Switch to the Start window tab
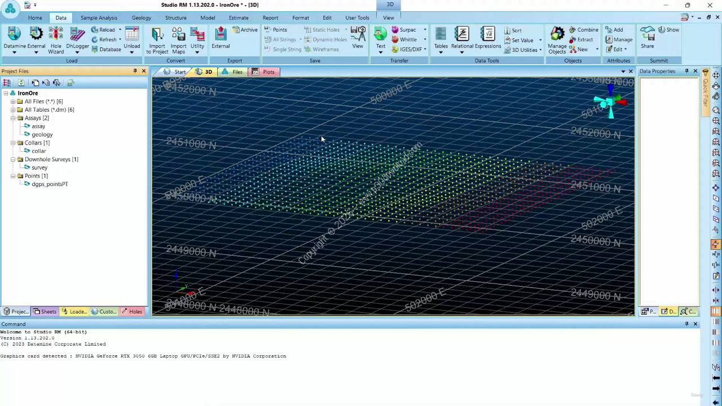 [174, 72]
